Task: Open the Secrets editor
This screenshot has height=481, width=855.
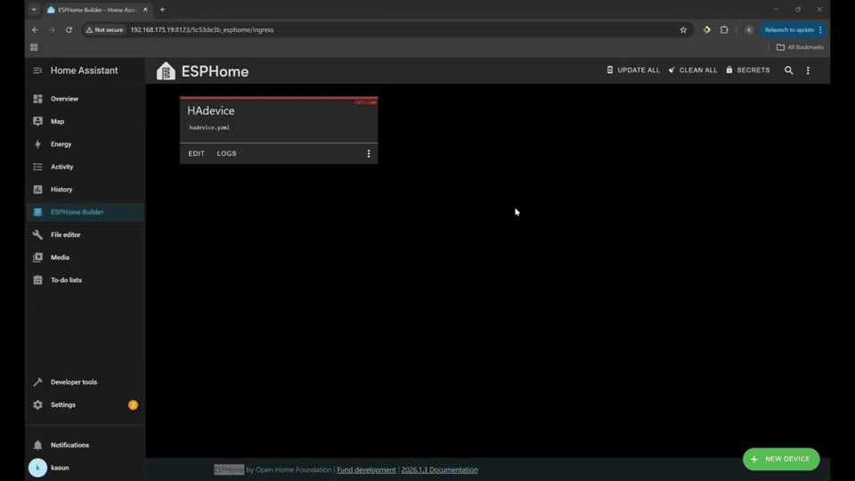Action: click(x=747, y=70)
